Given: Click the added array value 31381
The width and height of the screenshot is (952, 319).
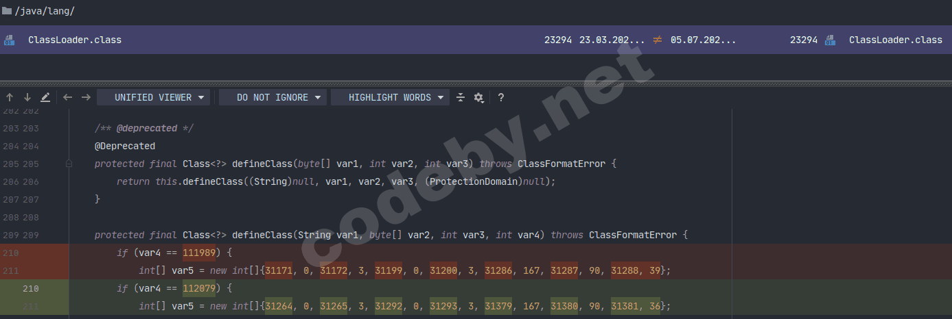Looking at the screenshot, I should pyautogui.click(x=625, y=306).
